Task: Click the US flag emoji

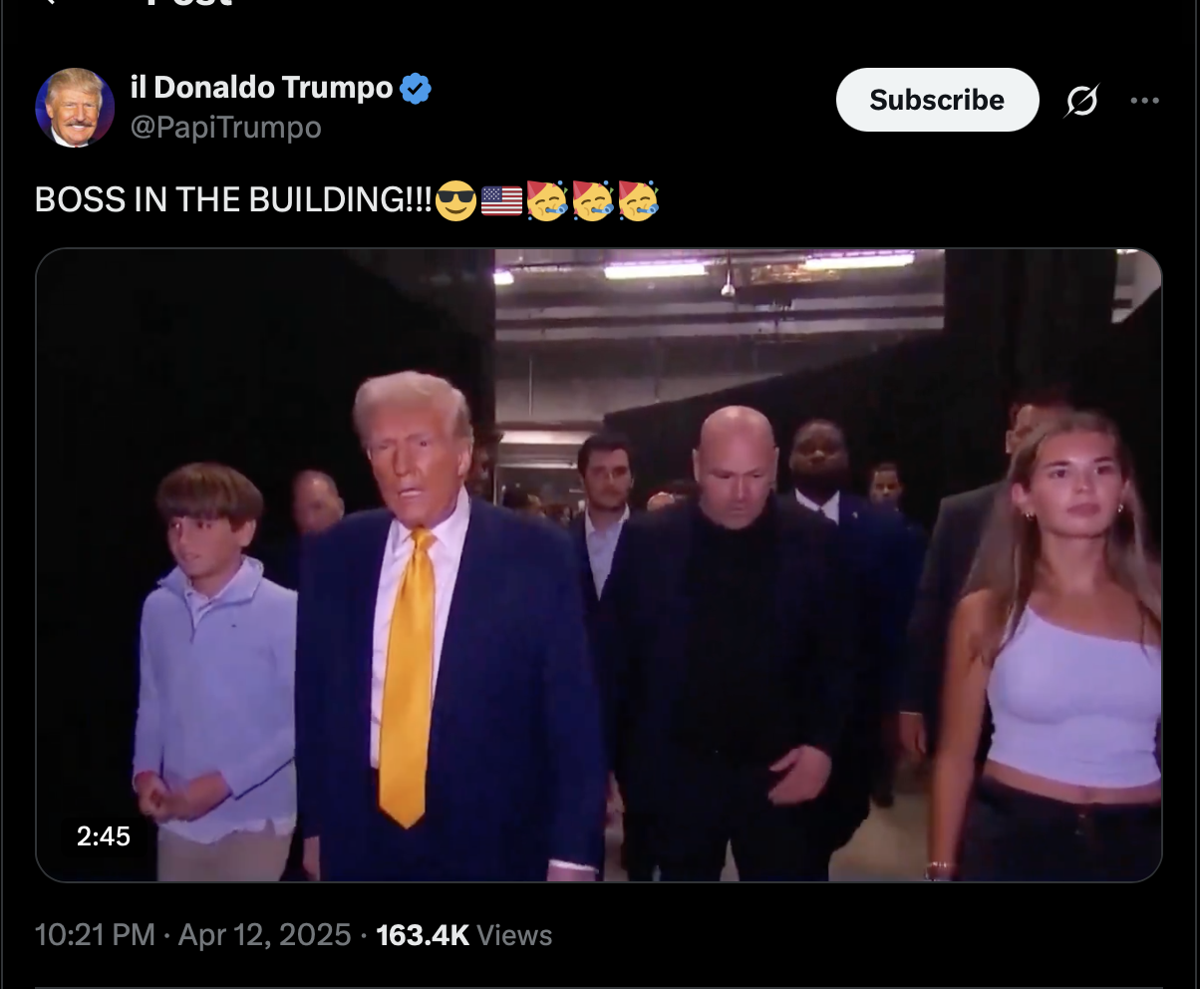Action: click(x=501, y=200)
